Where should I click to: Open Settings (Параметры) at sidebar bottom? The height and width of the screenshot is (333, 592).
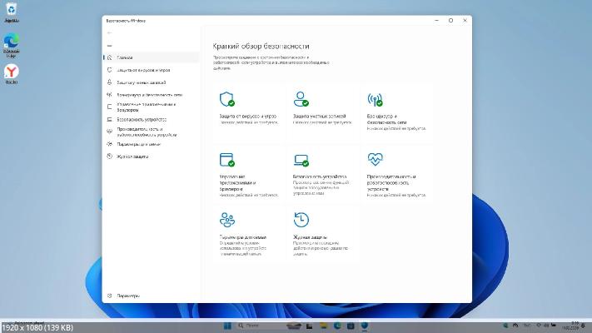[x=127, y=296]
